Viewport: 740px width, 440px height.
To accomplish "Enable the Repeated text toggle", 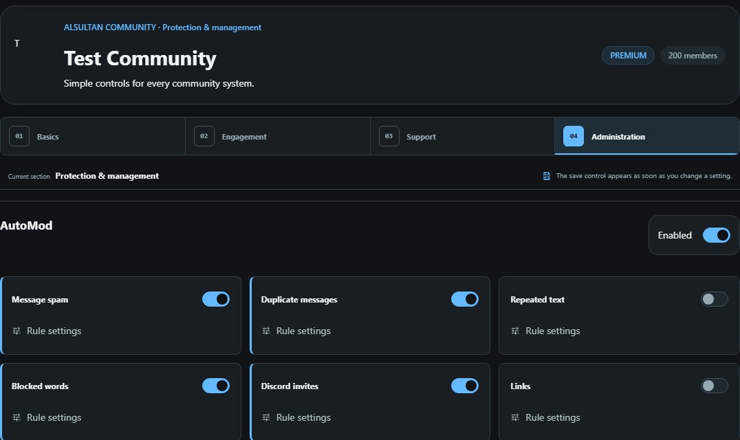I will [714, 299].
